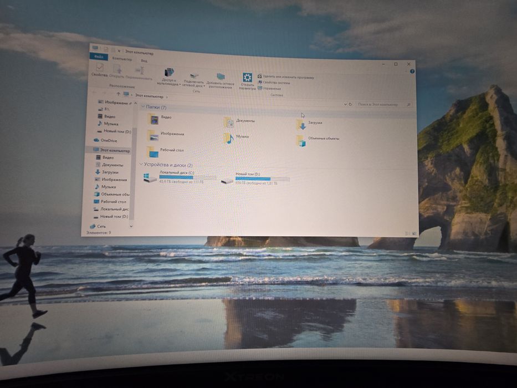The height and width of the screenshot is (388, 517).
Task: Open the blue help question-mark icon
Action: [412, 72]
